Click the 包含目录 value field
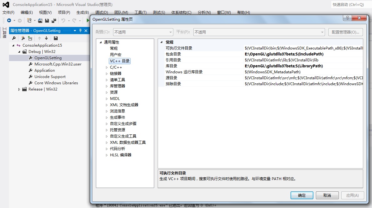The width and height of the screenshot is (372, 208). (303, 54)
